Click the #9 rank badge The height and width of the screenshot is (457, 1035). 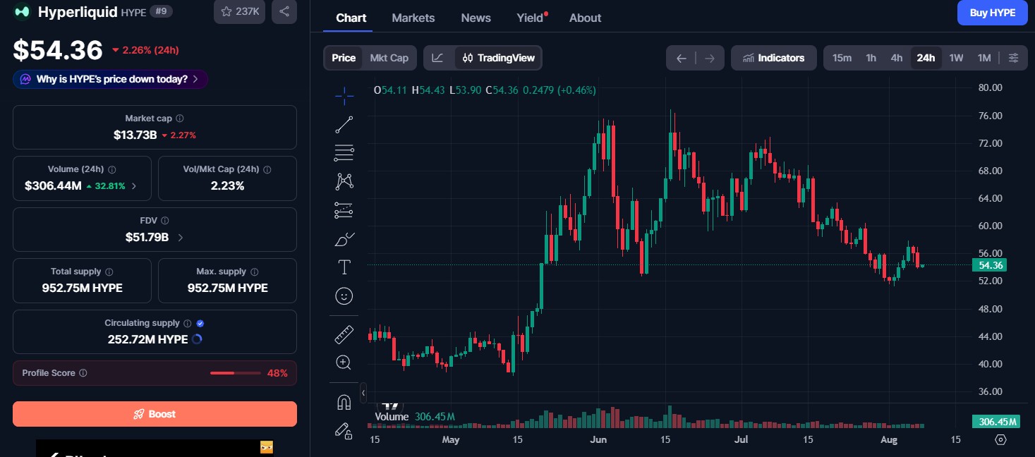[162, 11]
